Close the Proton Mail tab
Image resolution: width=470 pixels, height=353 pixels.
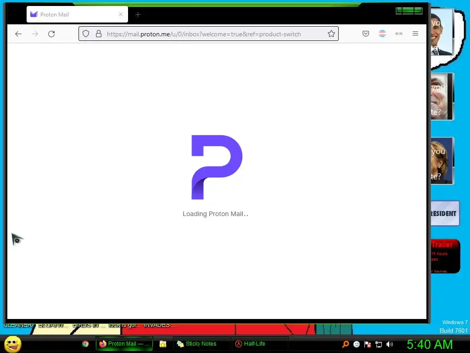point(121,14)
